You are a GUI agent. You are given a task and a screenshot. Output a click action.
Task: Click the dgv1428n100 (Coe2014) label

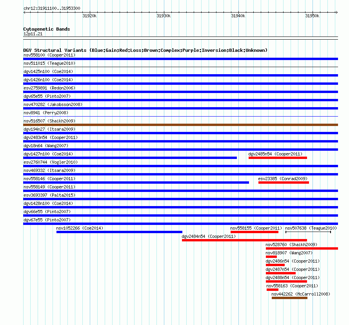click(48, 203)
